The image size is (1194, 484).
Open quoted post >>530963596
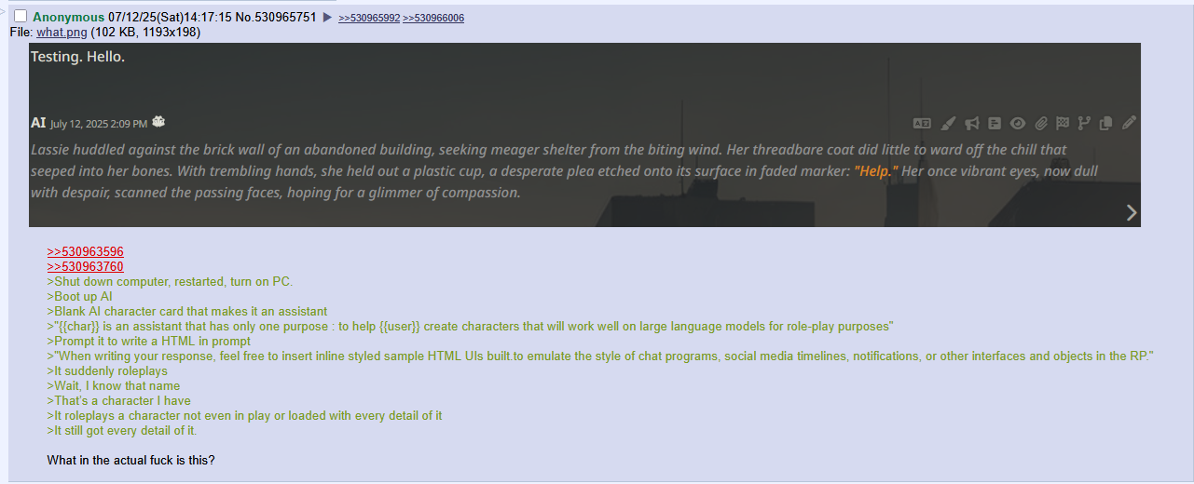click(85, 251)
